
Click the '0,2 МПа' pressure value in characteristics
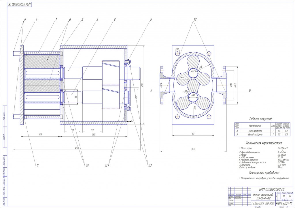click(281, 162)
